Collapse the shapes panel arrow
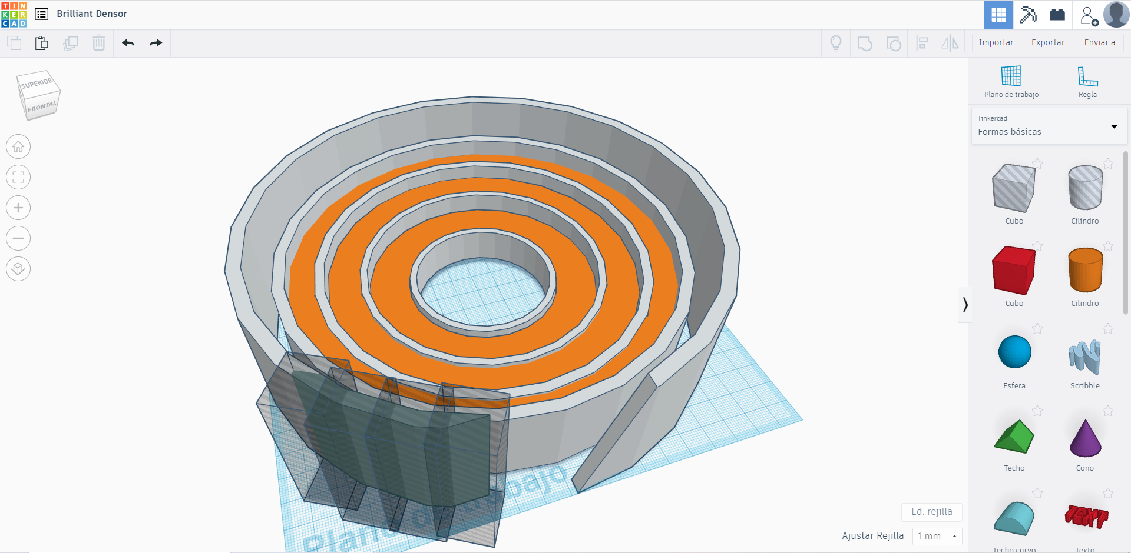This screenshot has height=553, width=1131. pyautogui.click(x=964, y=305)
